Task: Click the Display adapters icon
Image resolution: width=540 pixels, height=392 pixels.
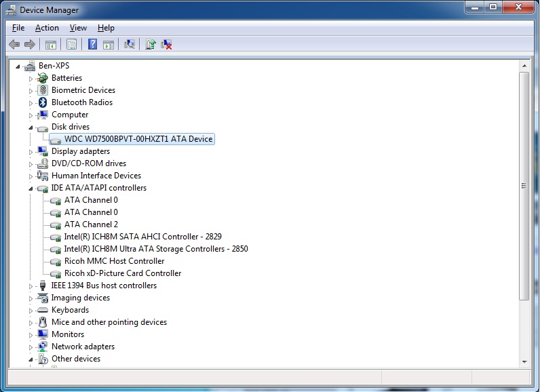Action: [x=43, y=151]
